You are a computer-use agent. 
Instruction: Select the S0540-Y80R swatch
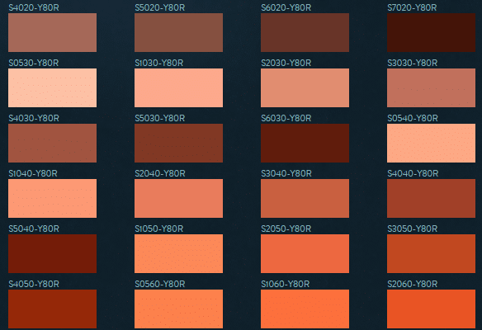tap(432, 144)
